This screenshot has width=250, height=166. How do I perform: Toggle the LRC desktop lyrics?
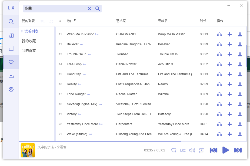coord(183,150)
